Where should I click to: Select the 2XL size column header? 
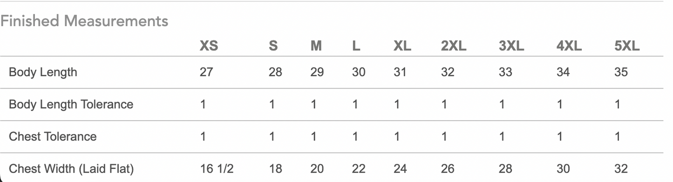pyautogui.click(x=454, y=46)
